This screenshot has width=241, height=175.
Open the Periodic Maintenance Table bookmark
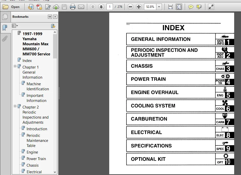pos(37,141)
